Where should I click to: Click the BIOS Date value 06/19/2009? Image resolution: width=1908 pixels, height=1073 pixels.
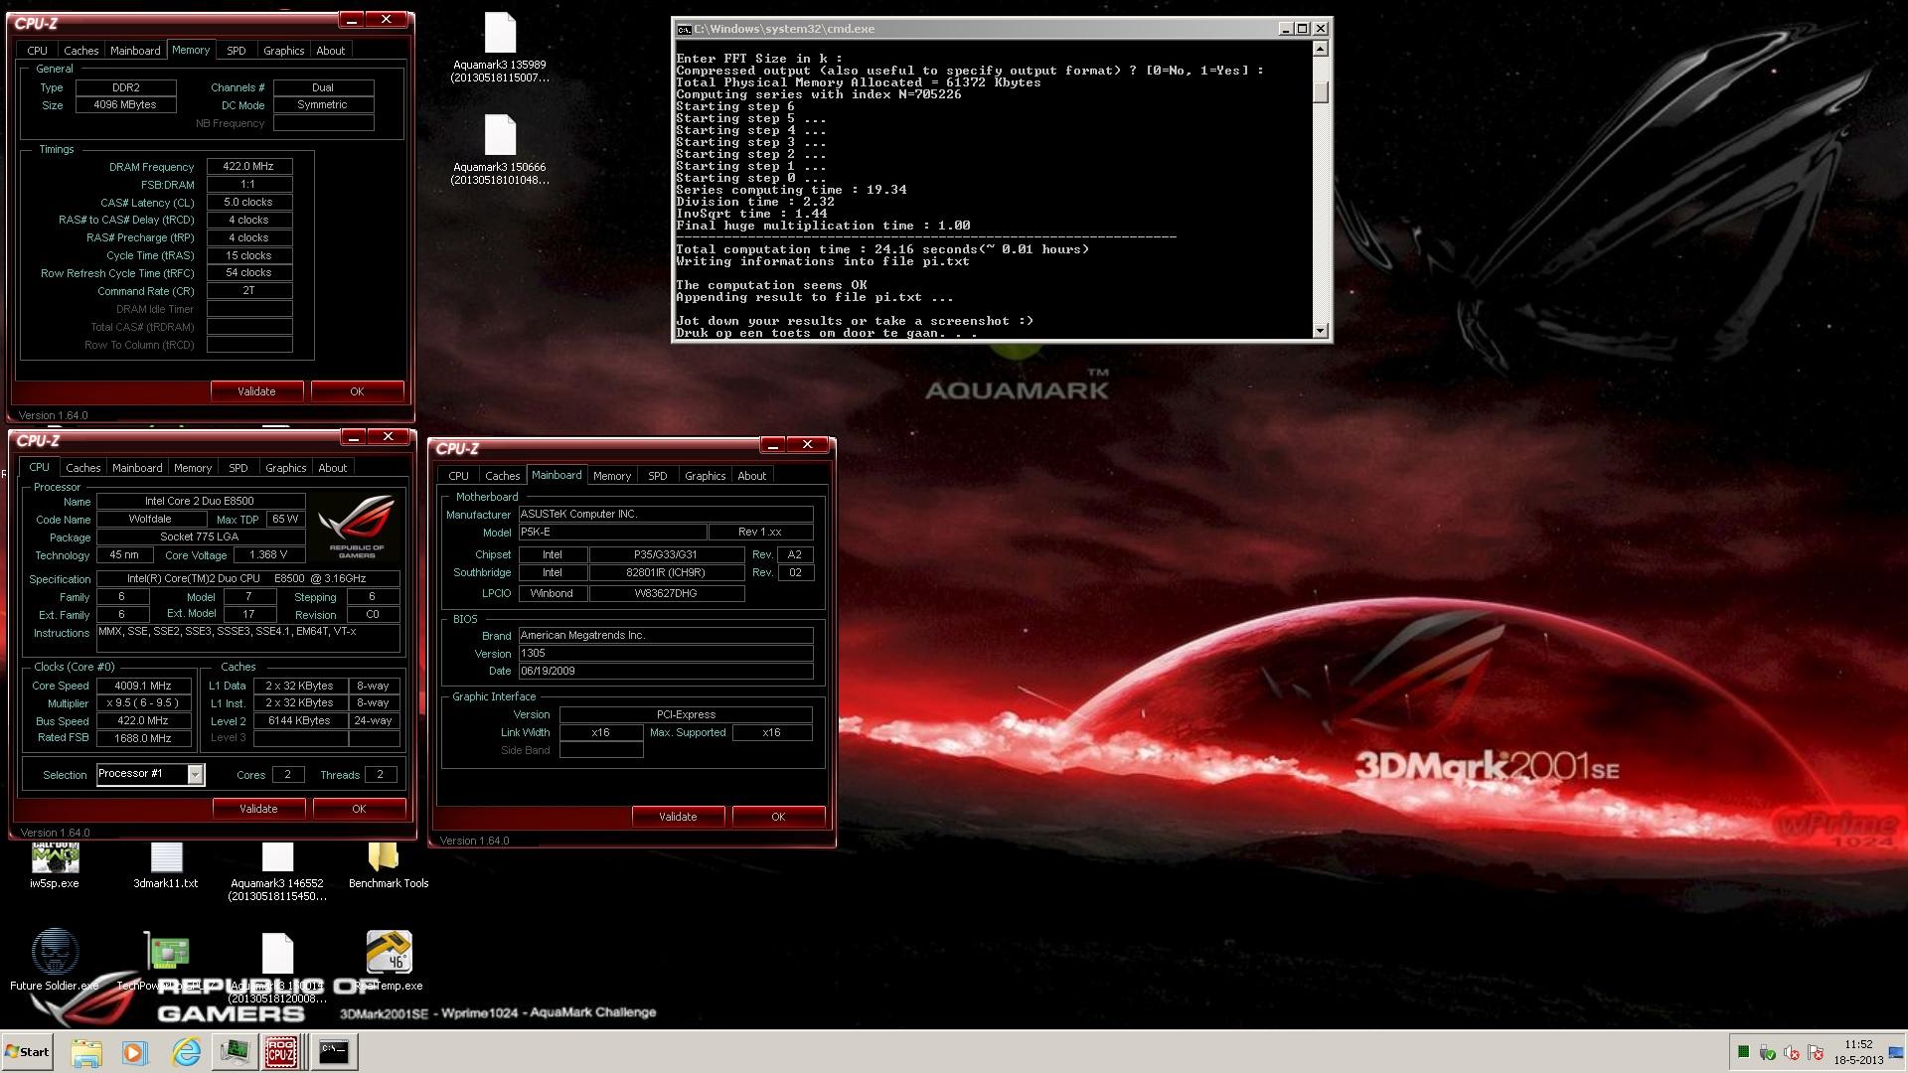(666, 672)
